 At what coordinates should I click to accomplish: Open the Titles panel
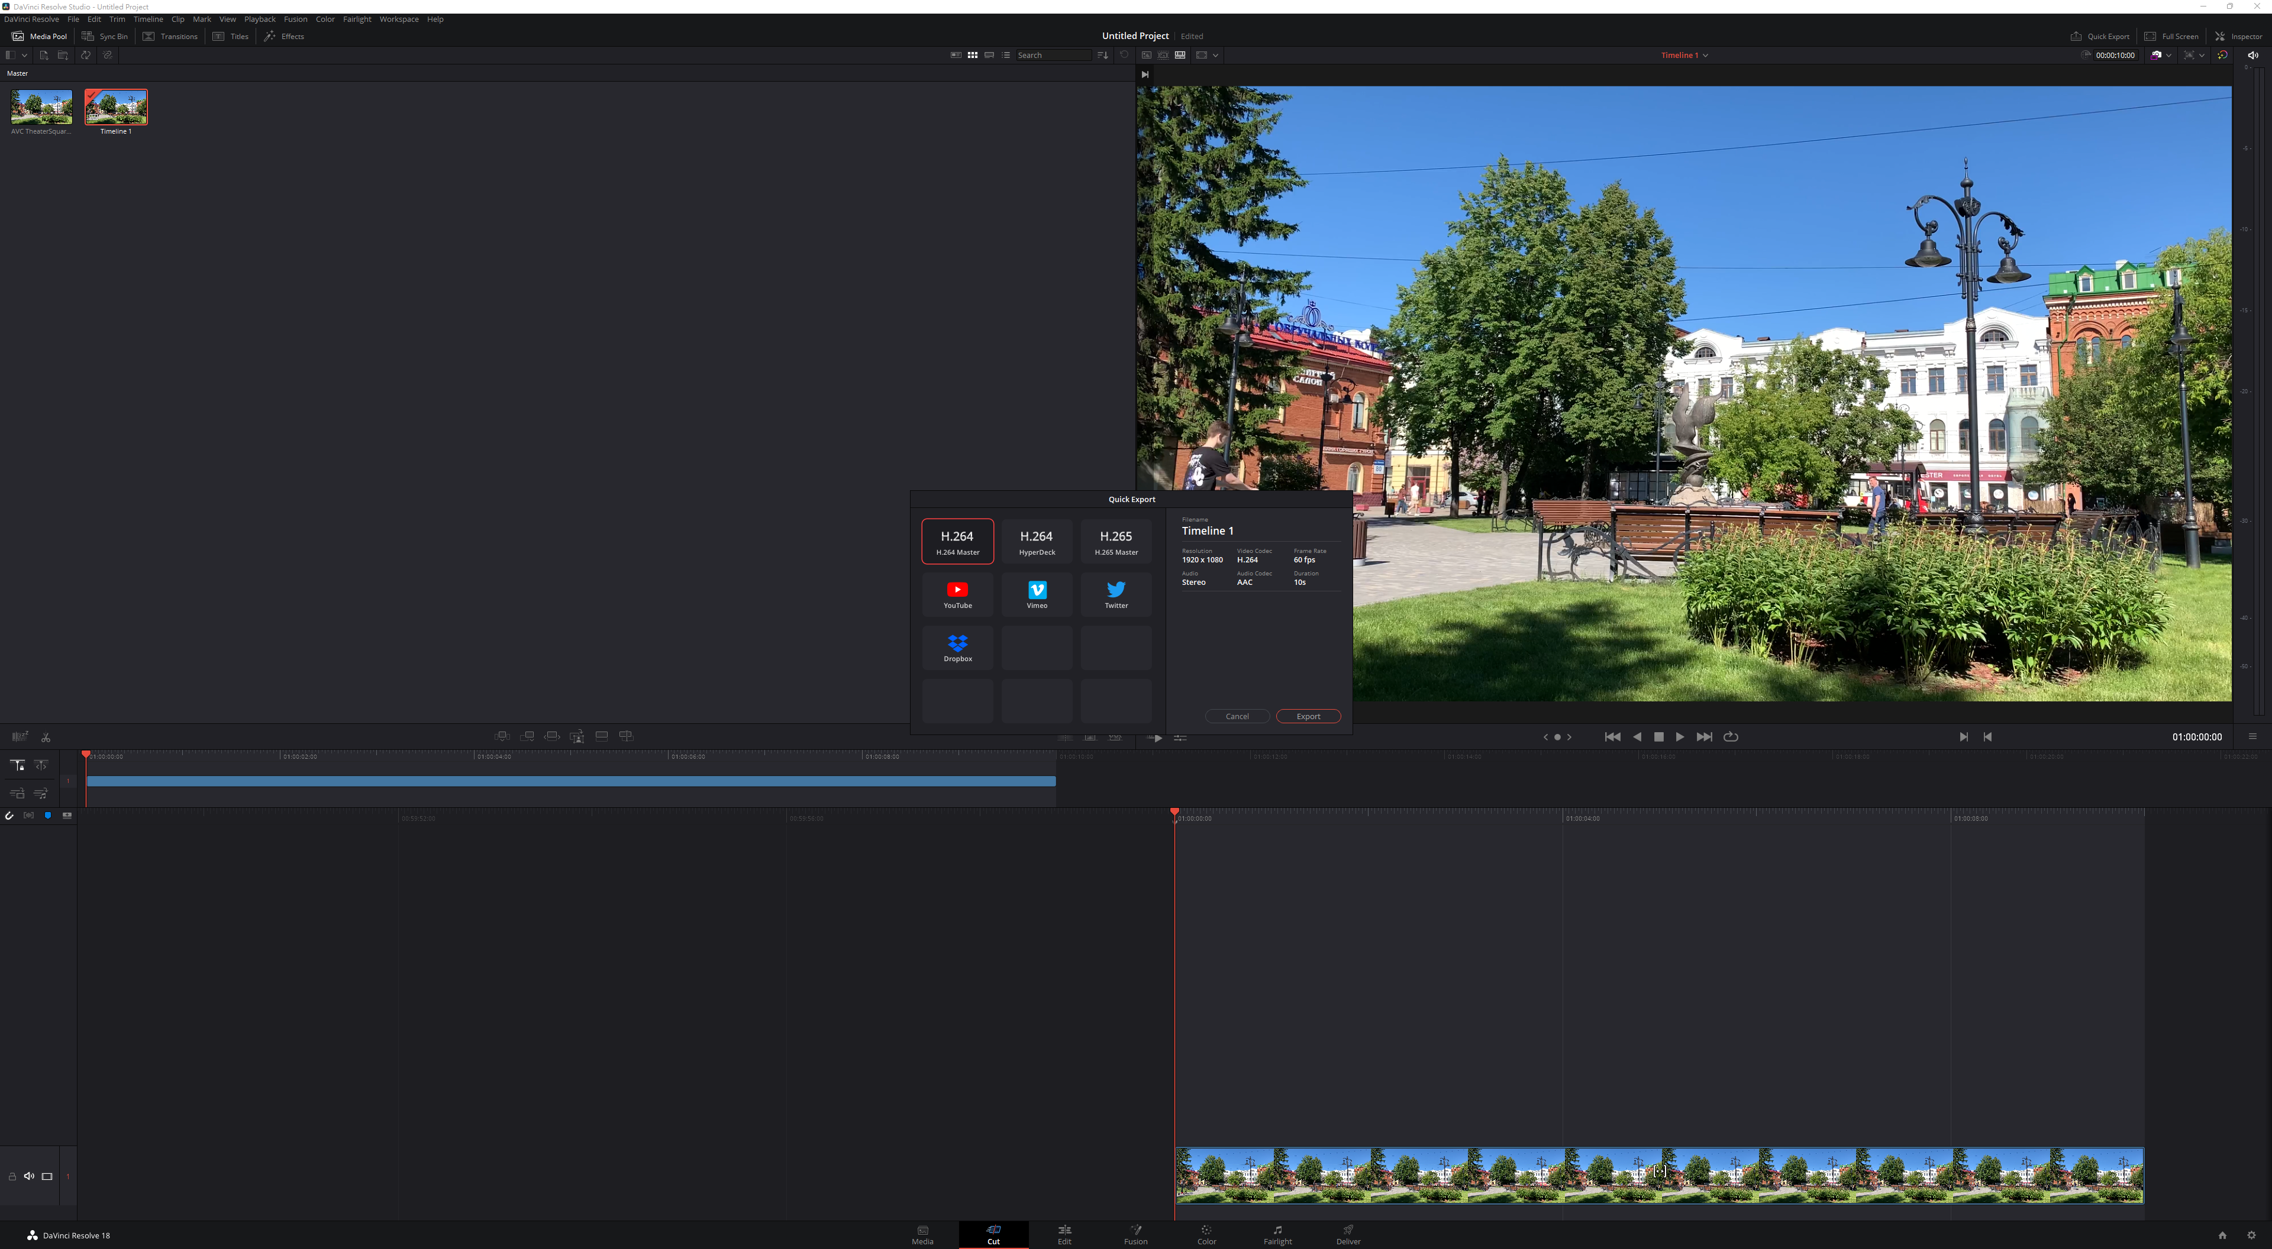click(230, 36)
